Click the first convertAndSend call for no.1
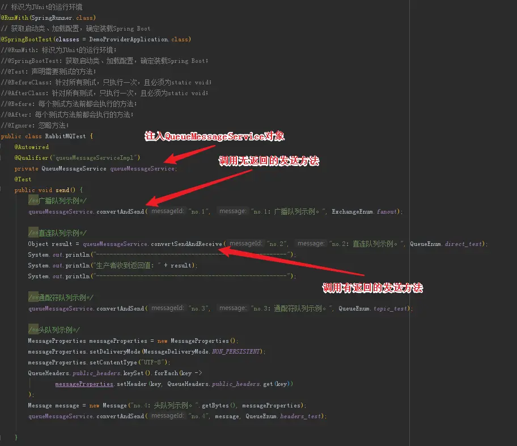517x446 pixels. tap(120, 211)
